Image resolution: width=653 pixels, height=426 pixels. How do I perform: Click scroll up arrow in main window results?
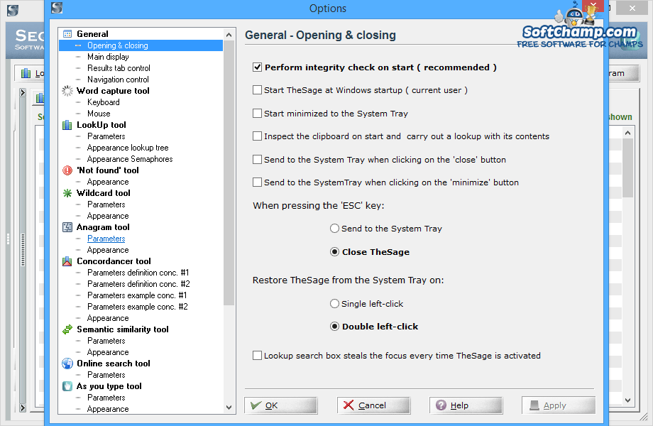627,133
